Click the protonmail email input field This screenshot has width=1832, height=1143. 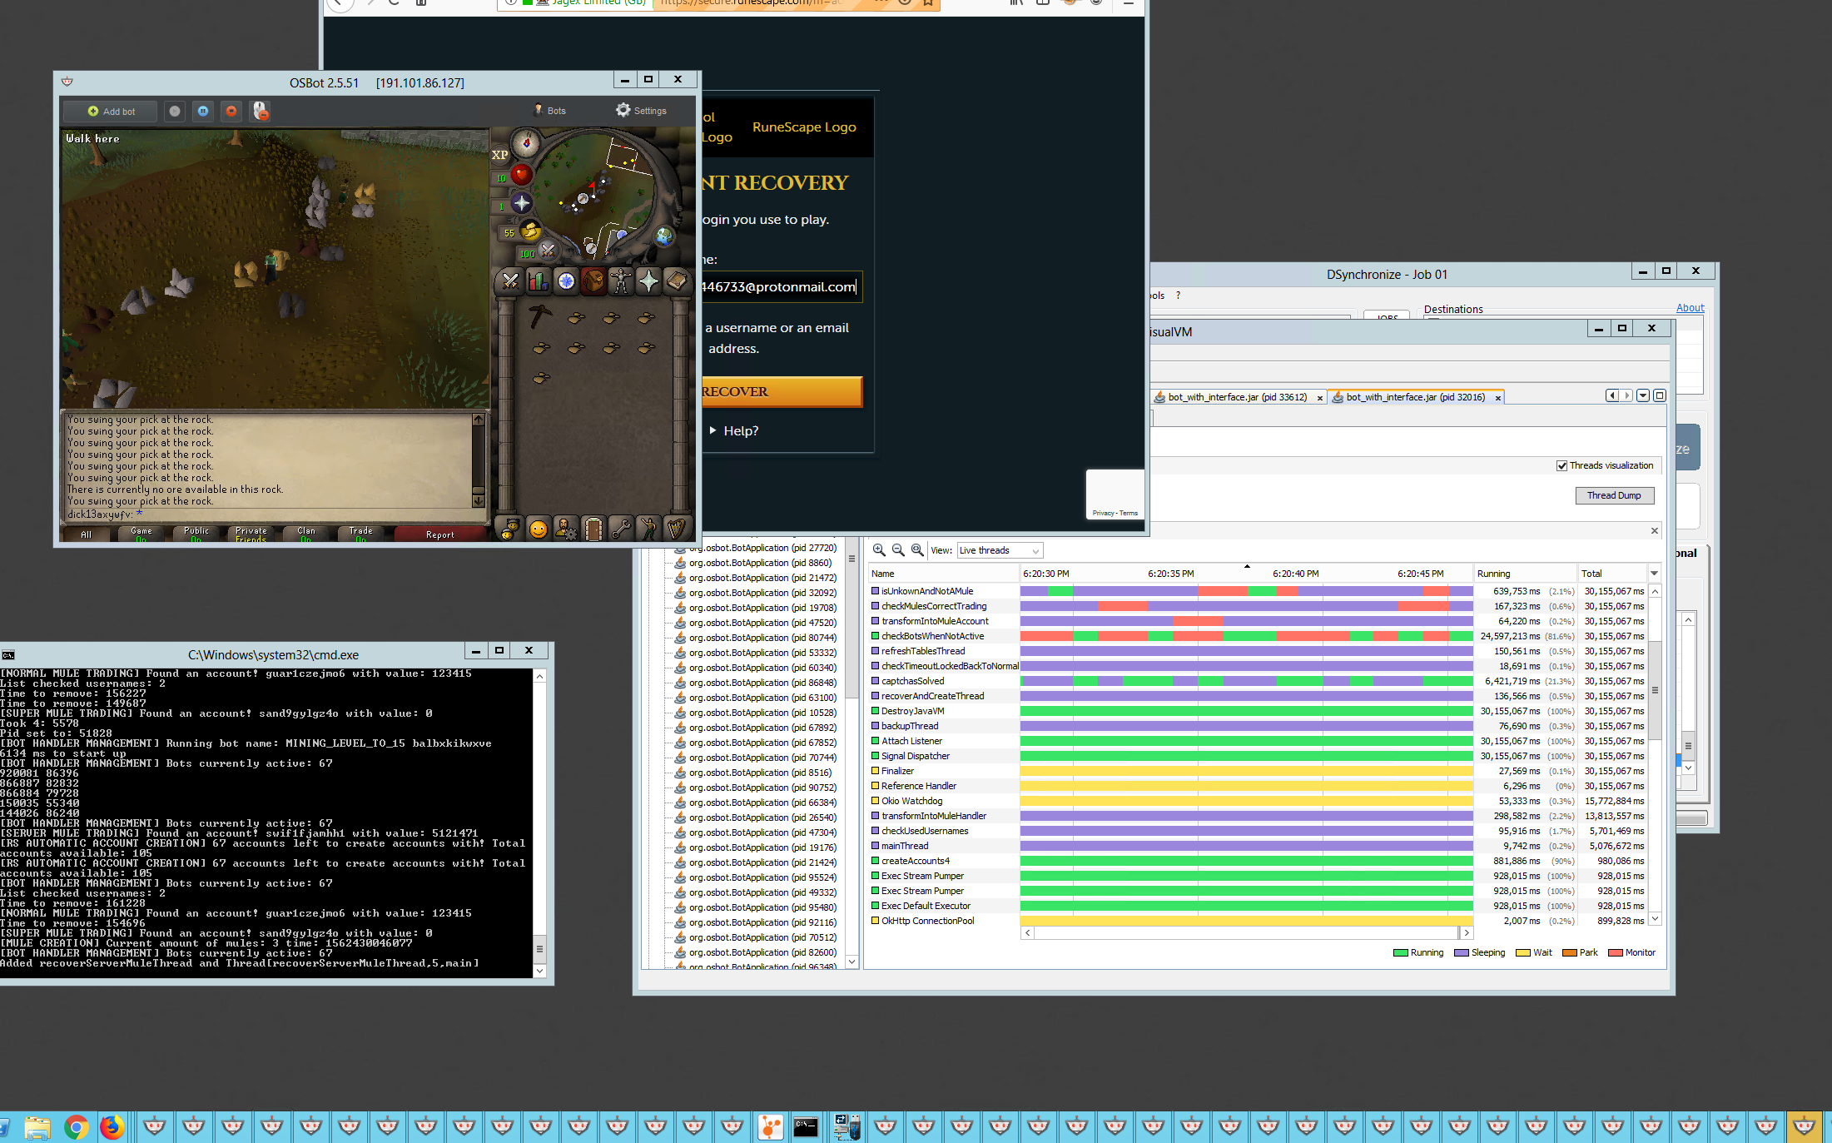tap(781, 286)
